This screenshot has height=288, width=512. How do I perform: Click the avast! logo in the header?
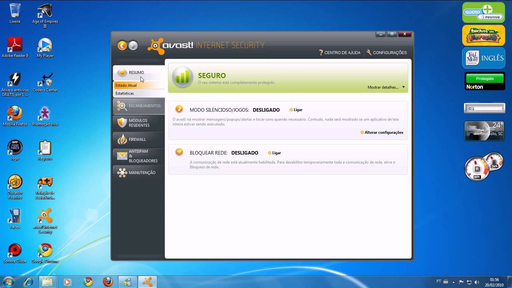pyautogui.click(x=171, y=46)
